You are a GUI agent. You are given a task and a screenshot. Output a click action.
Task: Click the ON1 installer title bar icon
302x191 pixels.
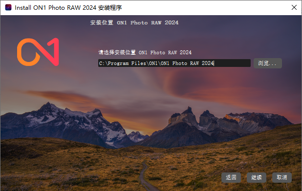(8, 7)
